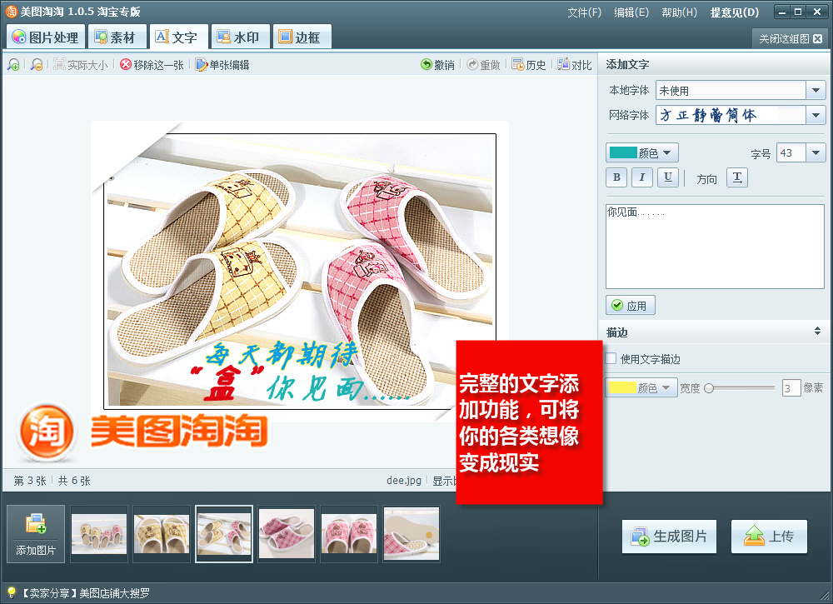833x604 pixels.
Task: Select the second thumbnail of yellow slippers
Action: [162, 534]
